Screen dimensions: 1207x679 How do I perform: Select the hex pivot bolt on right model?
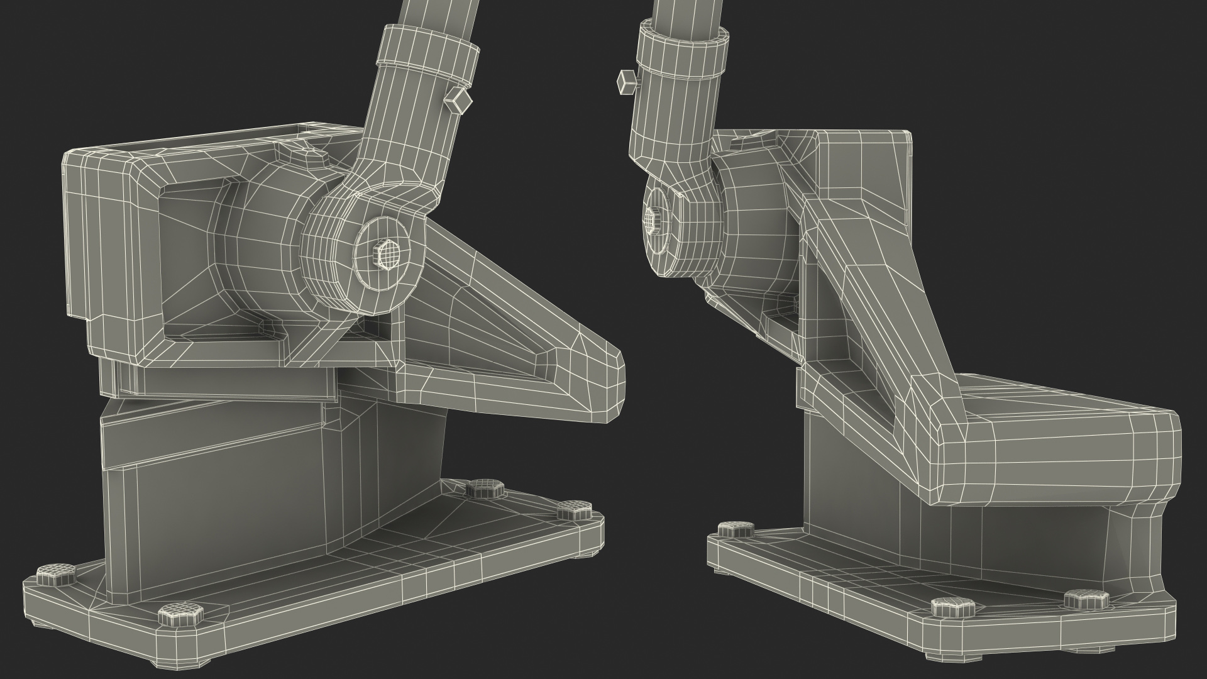pos(653,220)
